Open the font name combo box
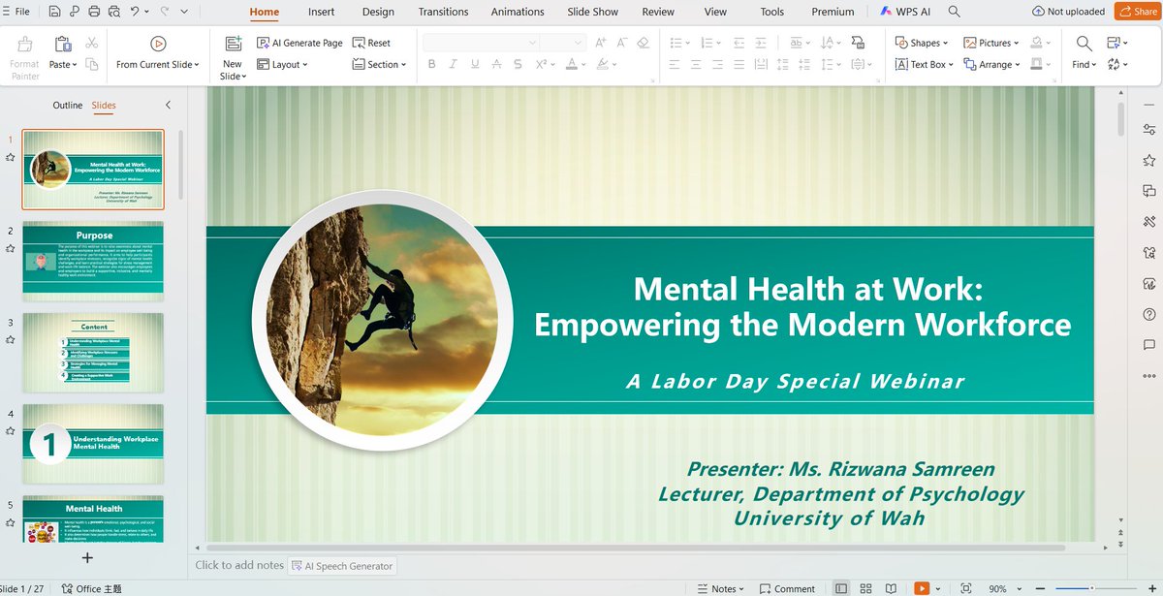The height and width of the screenshot is (596, 1163). point(481,43)
